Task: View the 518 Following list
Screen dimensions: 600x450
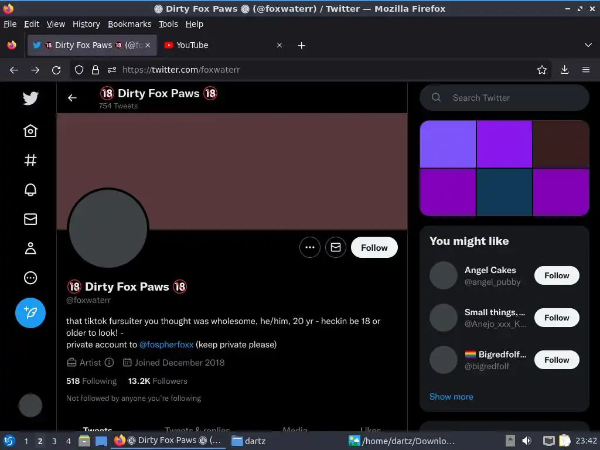Action: tap(91, 381)
